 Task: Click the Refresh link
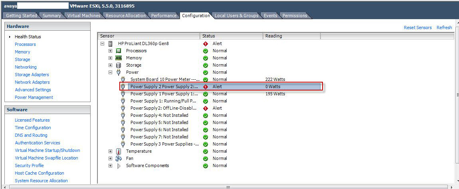pos(444,28)
